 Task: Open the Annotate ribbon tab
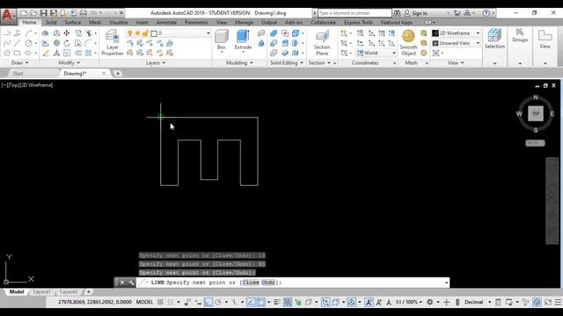[x=166, y=23]
